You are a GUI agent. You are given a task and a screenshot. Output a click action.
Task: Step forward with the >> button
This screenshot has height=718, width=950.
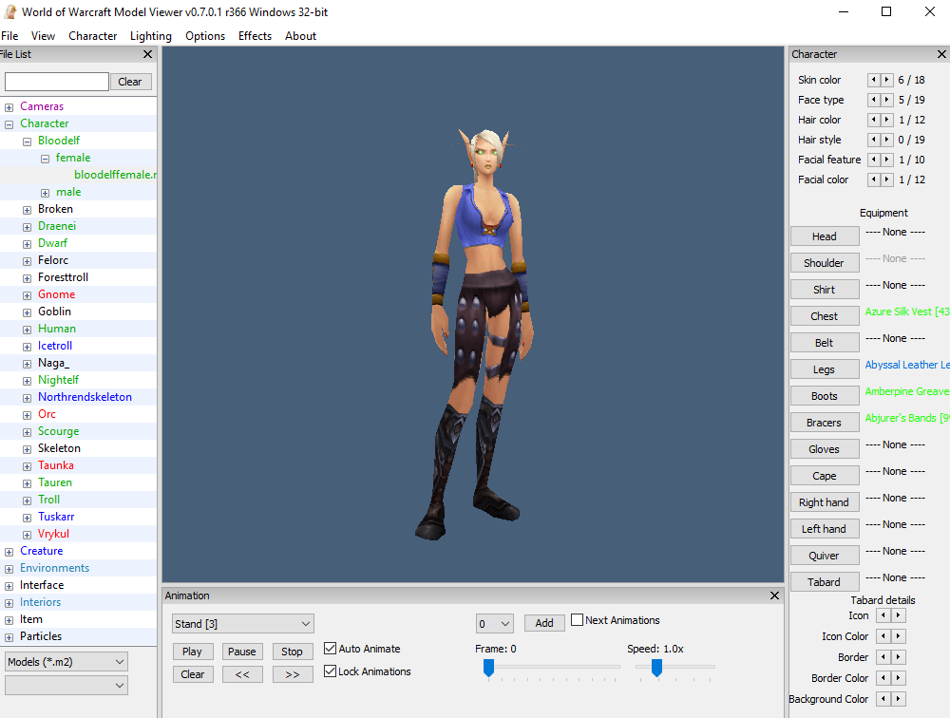click(293, 674)
